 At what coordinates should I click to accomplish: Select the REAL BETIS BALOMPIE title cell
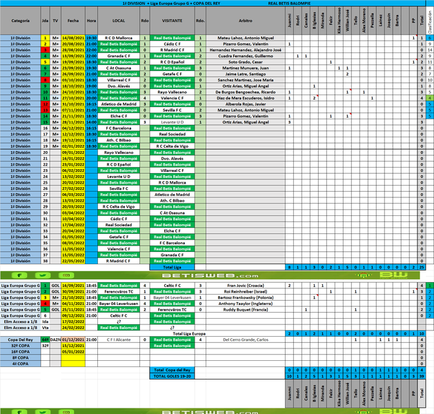[289, 3]
